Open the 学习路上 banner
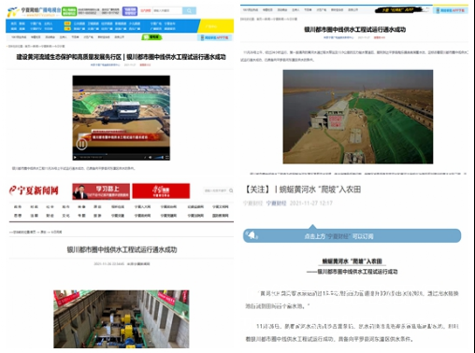 (x=101, y=191)
